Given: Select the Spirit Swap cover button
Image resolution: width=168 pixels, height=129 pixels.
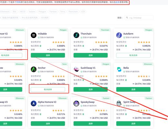Looking at the screenshot, I should [133, 124].
